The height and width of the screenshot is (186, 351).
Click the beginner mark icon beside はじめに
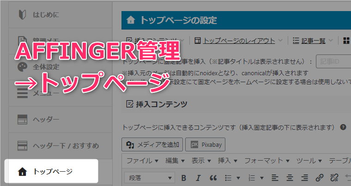(x=22, y=15)
